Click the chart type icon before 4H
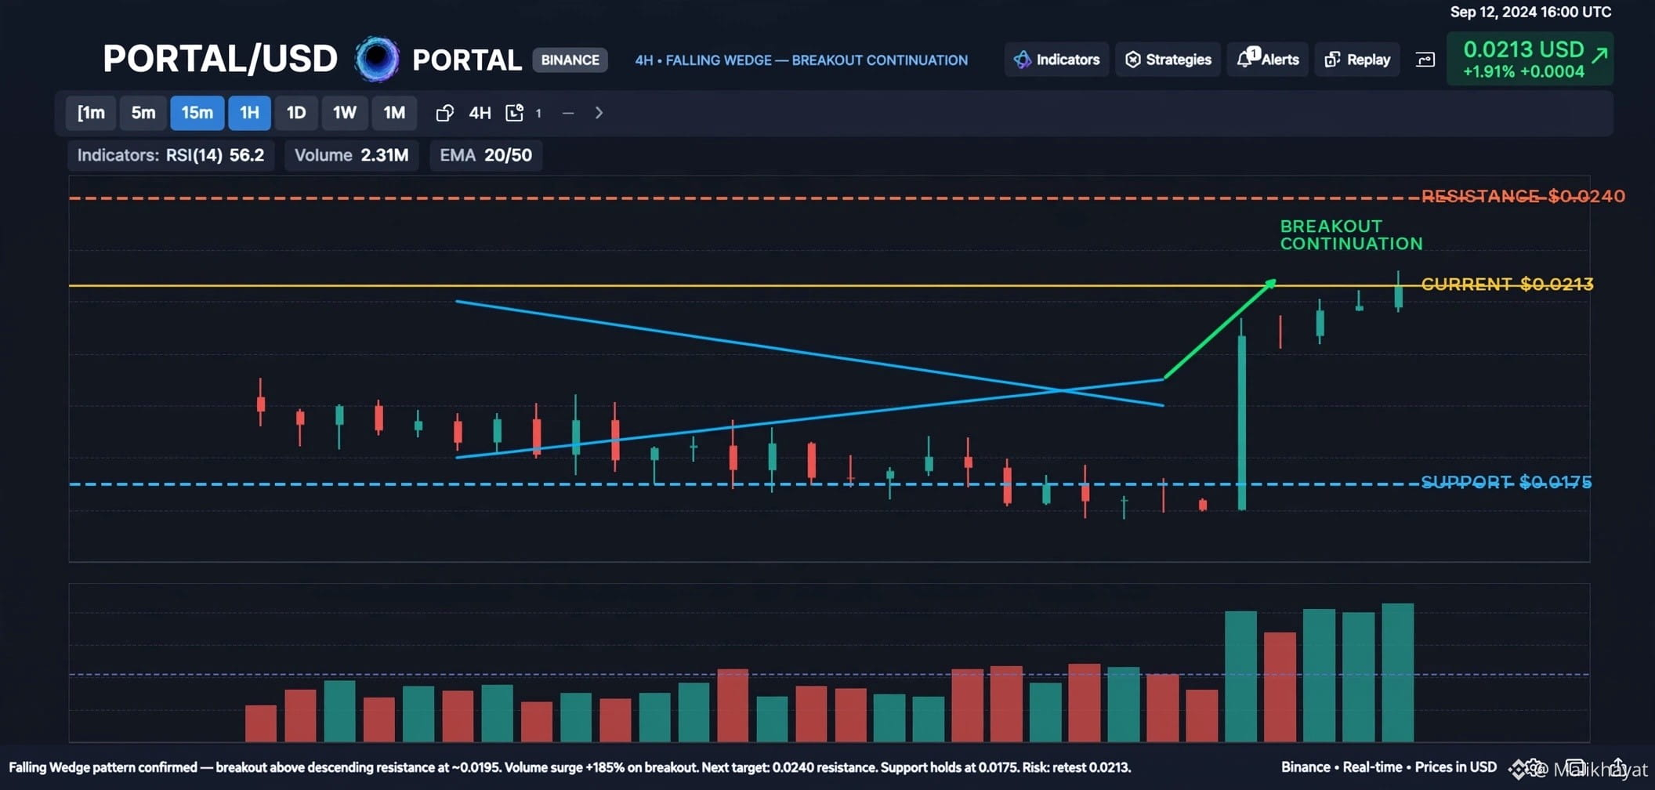The height and width of the screenshot is (790, 1655). 445,113
